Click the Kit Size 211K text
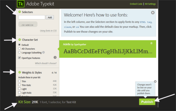The width and height of the screenshot is (176, 111). pos(28,102)
